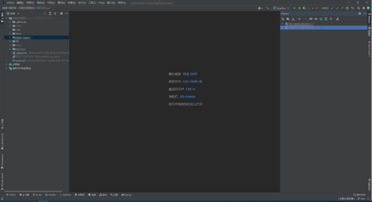Collapse all in Maven panel
372x202 pixels.
tap(331, 19)
